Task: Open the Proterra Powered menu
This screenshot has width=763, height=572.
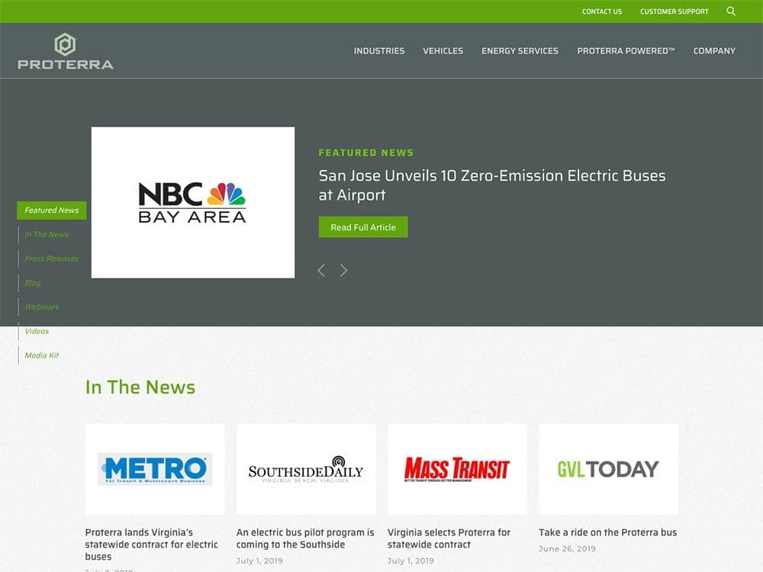Action: (x=626, y=50)
